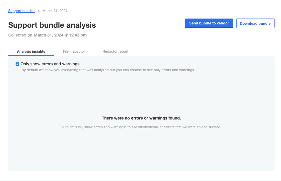
Task: Click the empty tab bar area right of Redactor report
Action: point(203,52)
